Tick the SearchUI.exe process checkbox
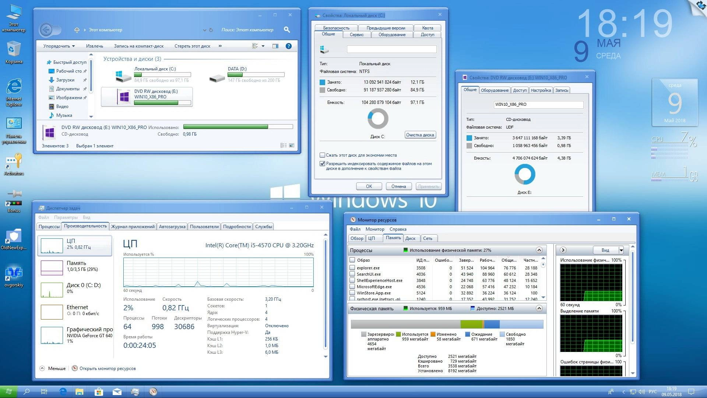This screenshot has height=398, width=707. [352, 274]
